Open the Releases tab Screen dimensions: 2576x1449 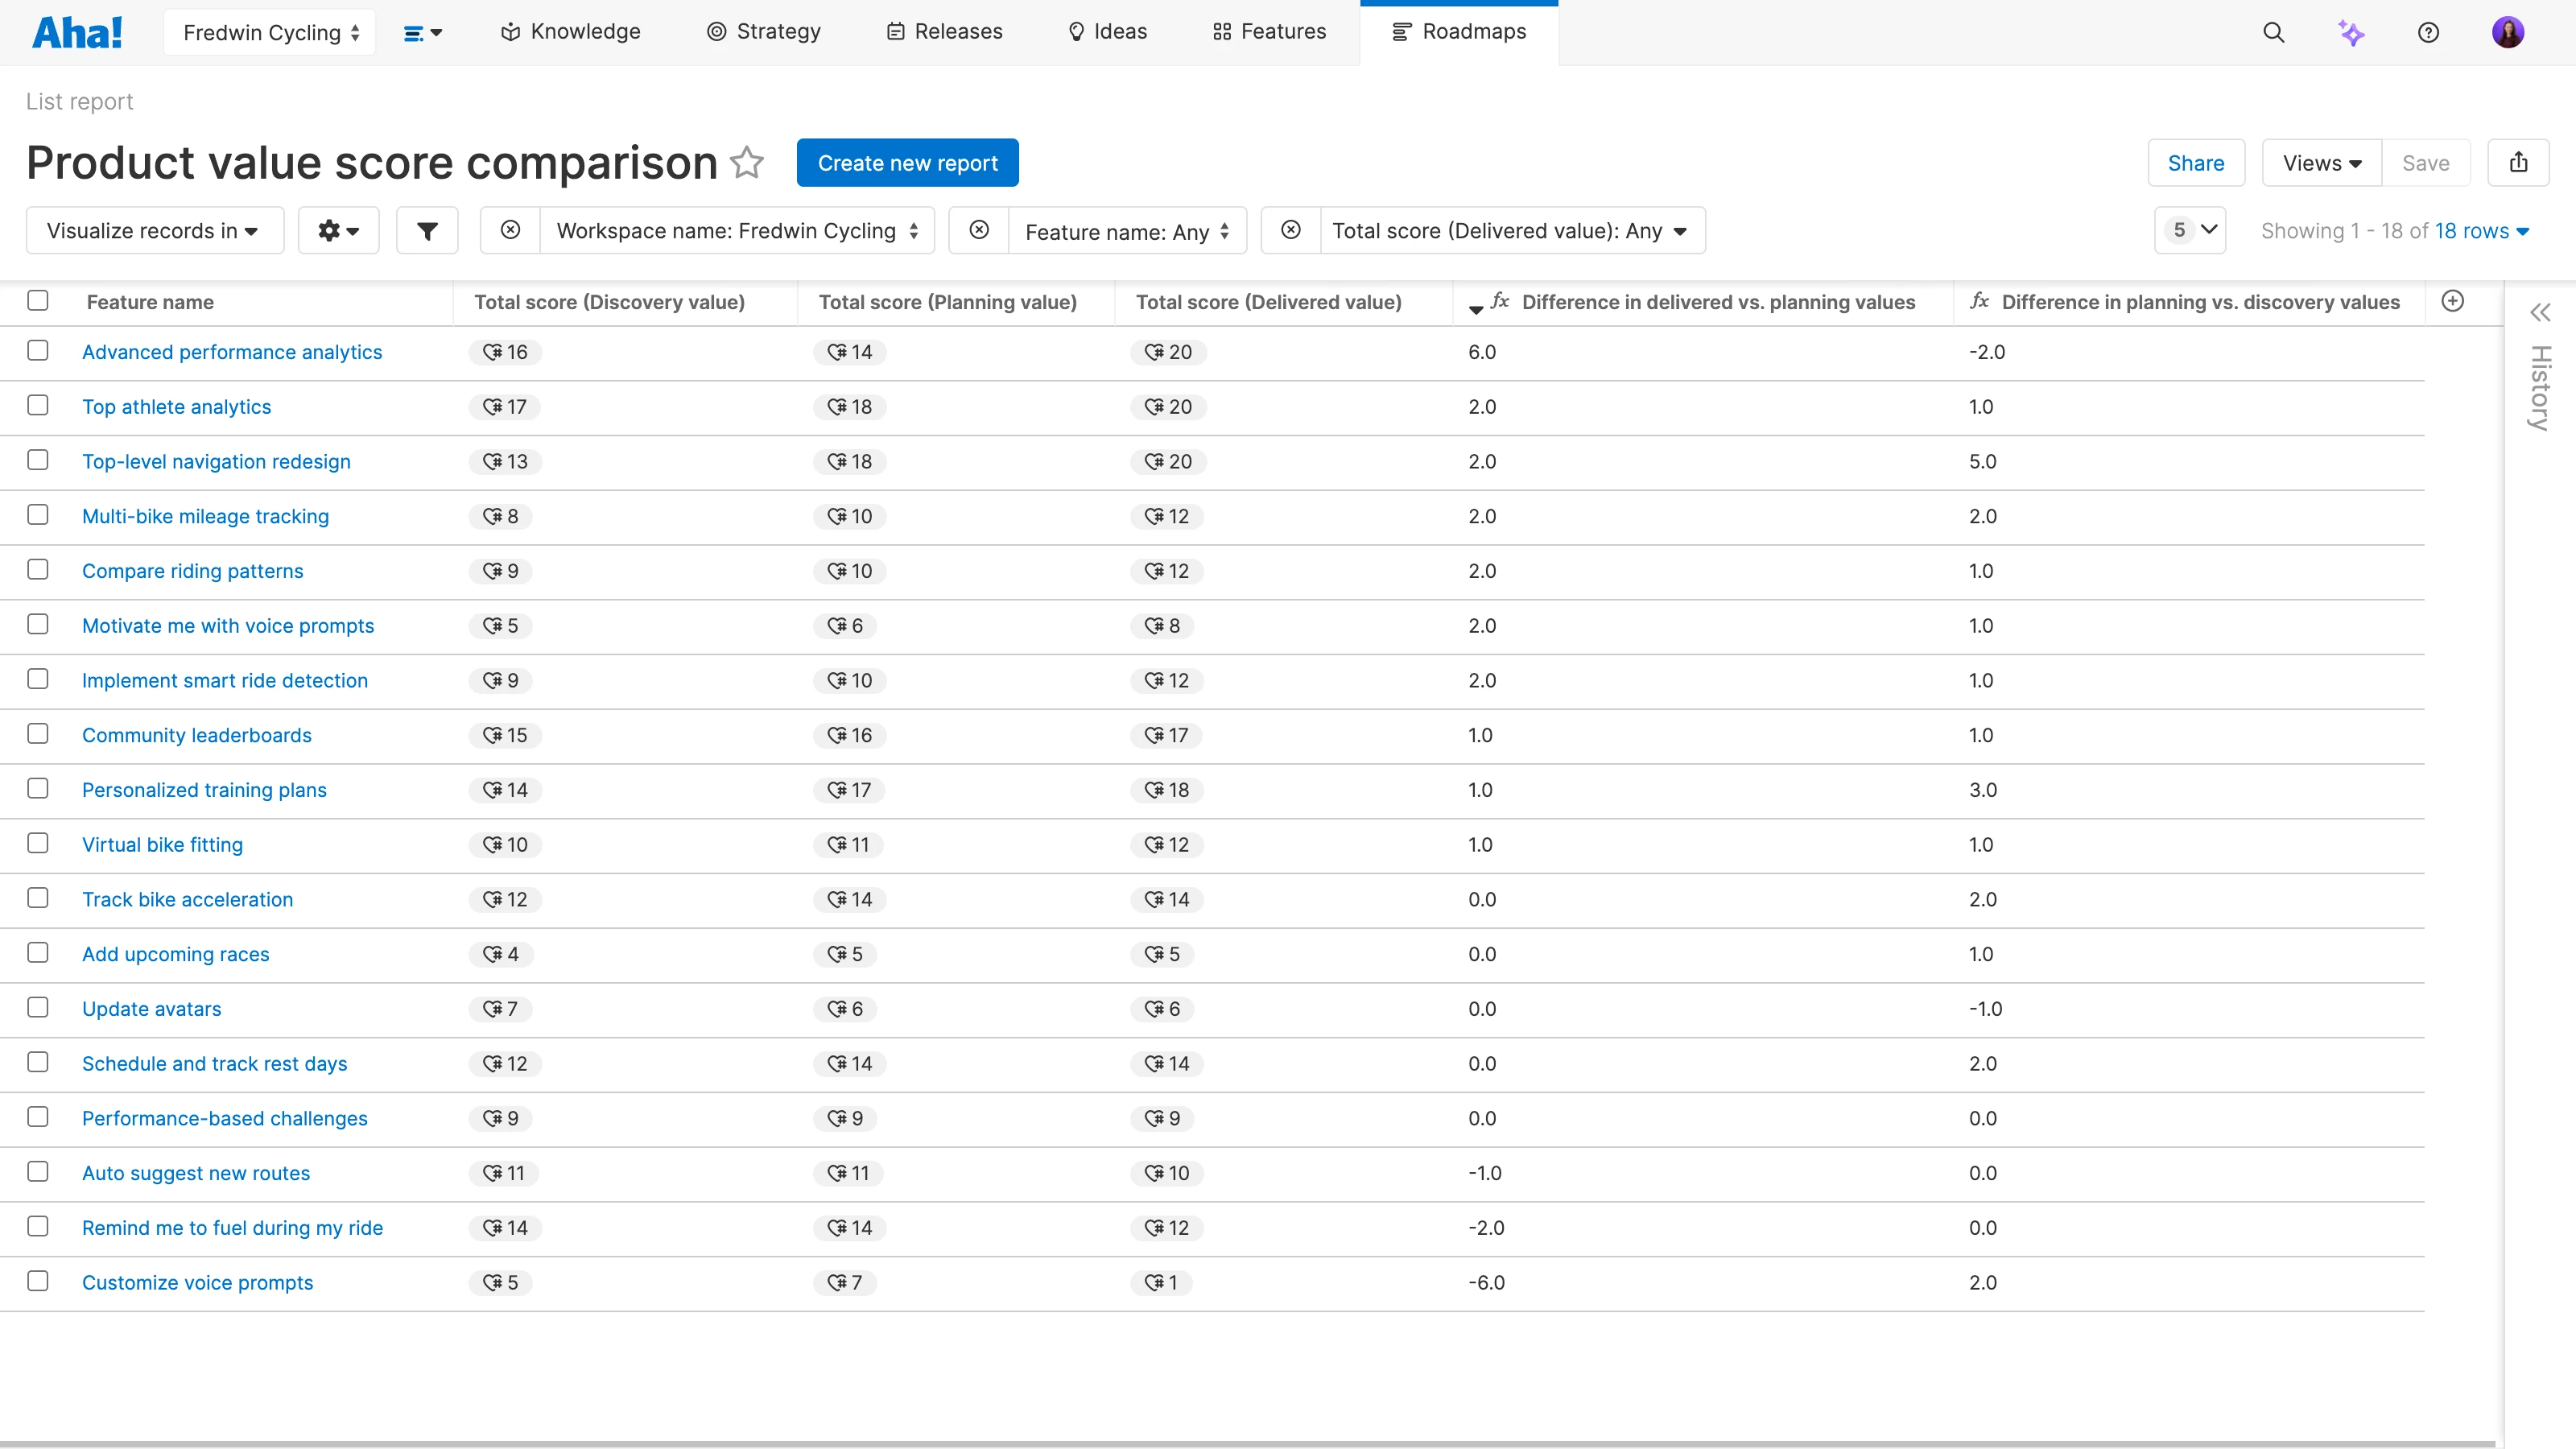944,32
